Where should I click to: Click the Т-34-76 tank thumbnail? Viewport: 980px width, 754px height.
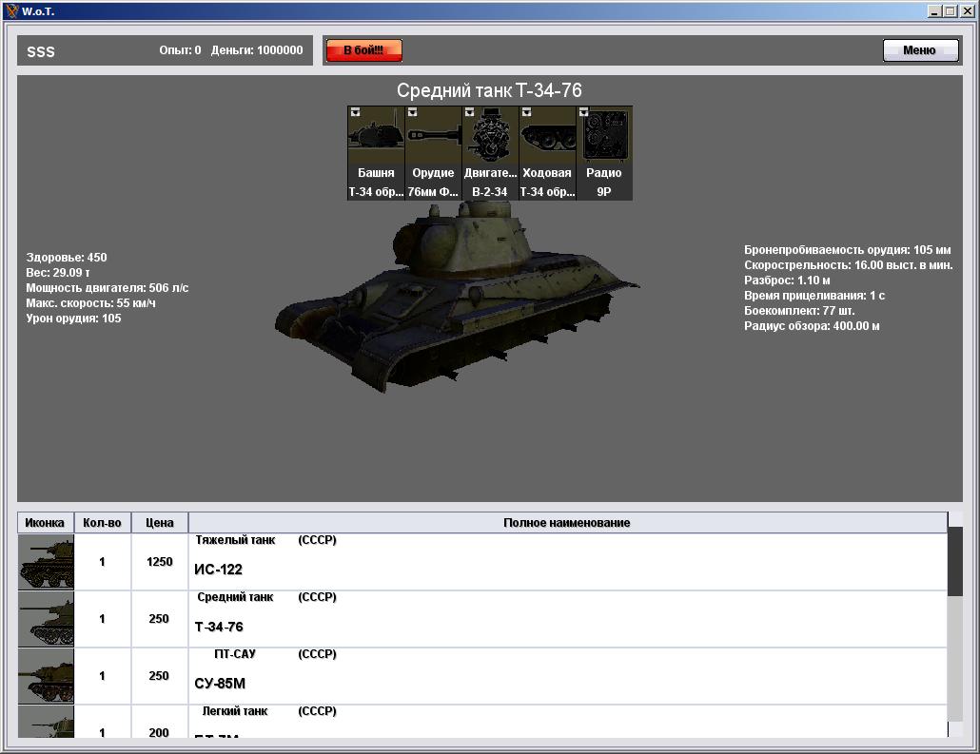point(46,619)
